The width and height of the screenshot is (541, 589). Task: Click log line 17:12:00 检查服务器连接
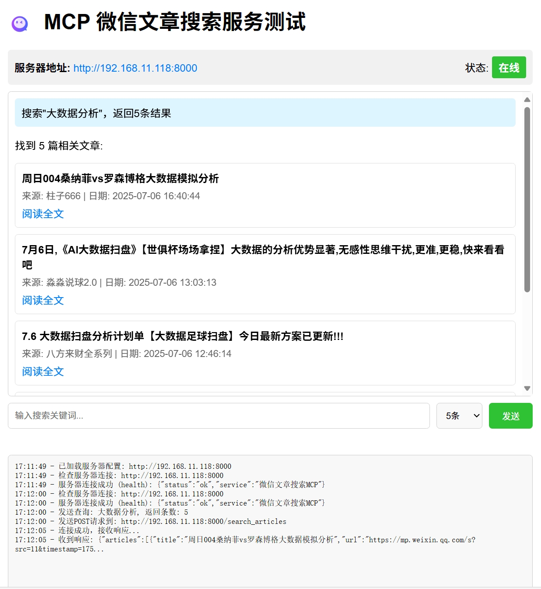pos(119,494)
